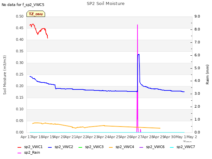
Task: Click the green sp2_VWC3 legend swatch
Action: [x=80, y=147]
